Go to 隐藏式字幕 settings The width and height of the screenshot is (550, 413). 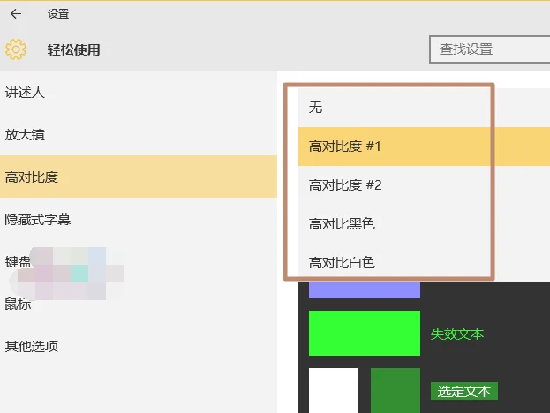(x=139, y=219)
